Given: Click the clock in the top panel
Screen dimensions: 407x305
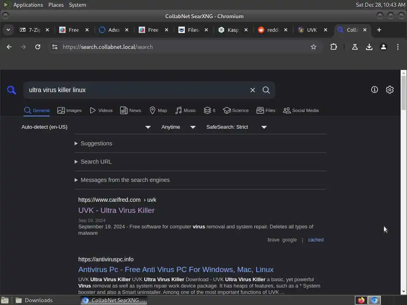Looking at the screenshot, I should (x=380, y=5).
